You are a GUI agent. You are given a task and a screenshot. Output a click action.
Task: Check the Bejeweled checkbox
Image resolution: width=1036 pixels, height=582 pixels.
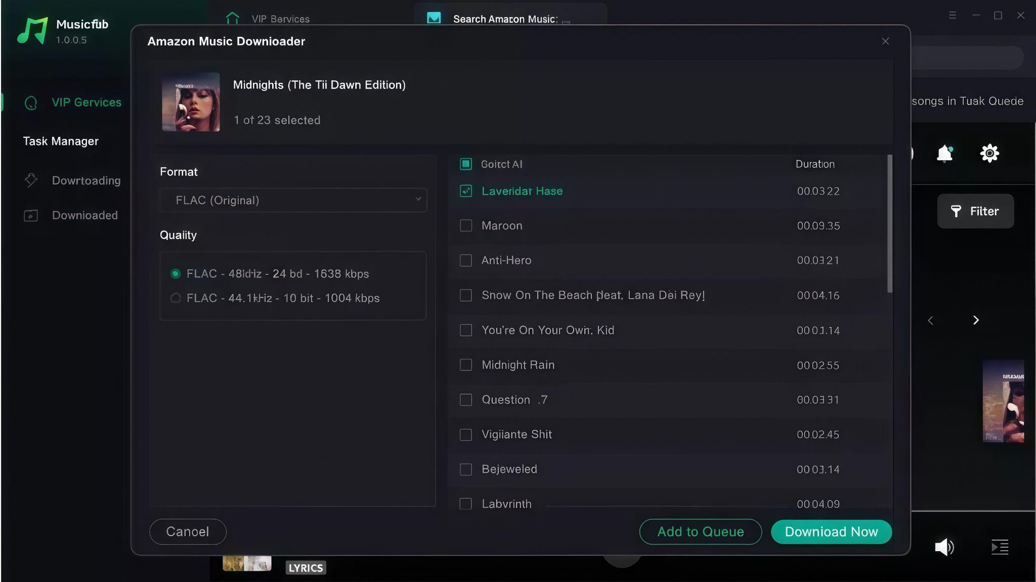pos(466,469)
